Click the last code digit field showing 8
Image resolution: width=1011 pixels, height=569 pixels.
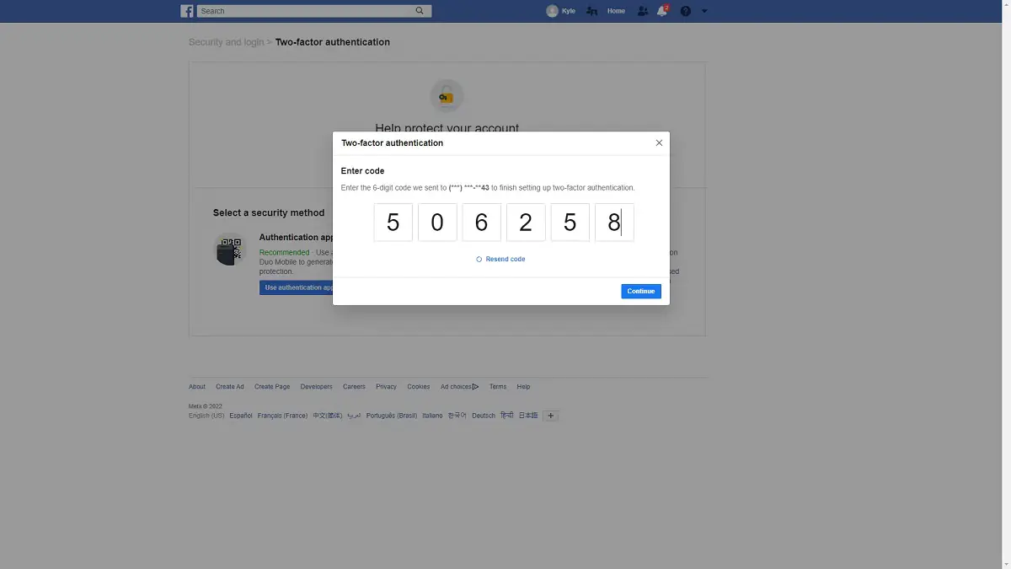pos(613,222)
